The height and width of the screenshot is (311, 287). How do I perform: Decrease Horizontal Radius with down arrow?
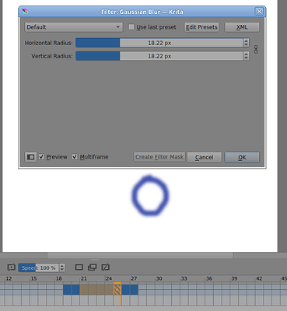point(246,45)
